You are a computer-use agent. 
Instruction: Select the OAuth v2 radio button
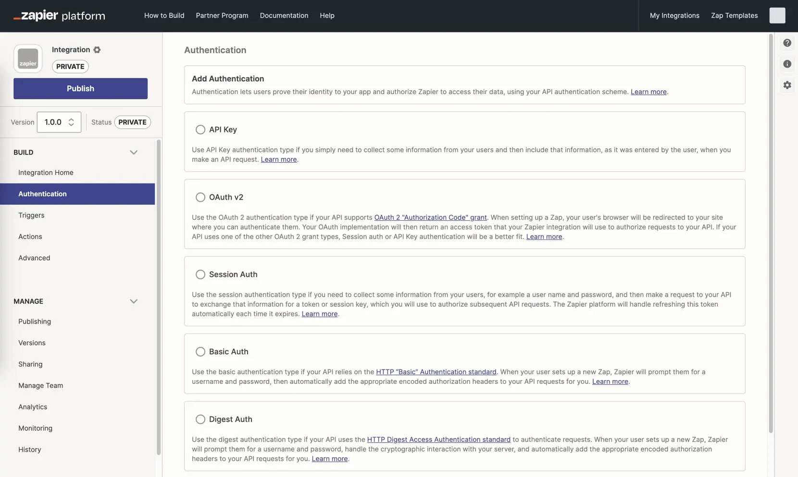point(200,197)
